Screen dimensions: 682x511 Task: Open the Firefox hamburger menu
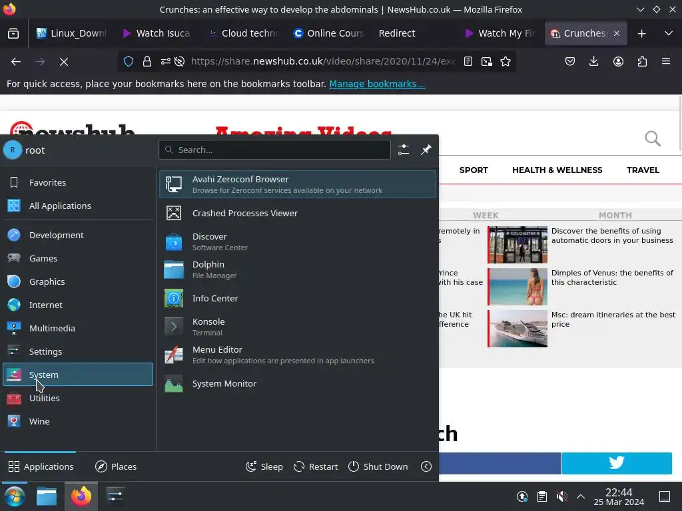(666, 62)
